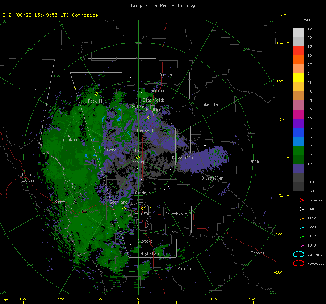This screenshot has height=304, width=326.
Task: Click the Innisfail city label
Action: tap(146, 131)
